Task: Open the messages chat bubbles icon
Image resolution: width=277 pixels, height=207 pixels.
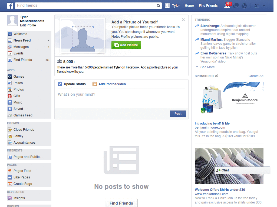Action: pos(236,6)
